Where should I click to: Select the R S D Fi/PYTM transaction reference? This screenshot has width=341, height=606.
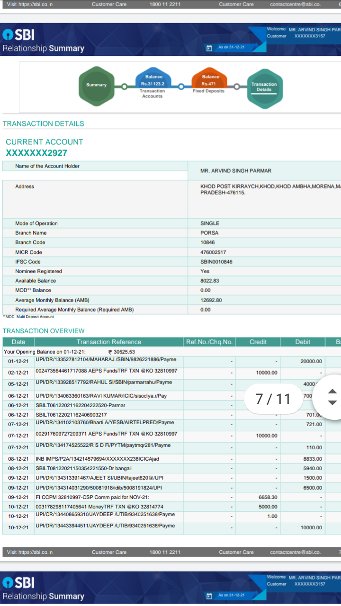pyautogui.click(x=102, y=445)
